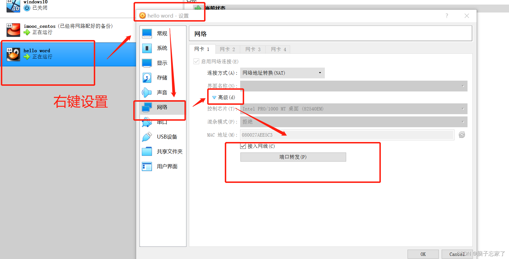Viewport: 509px width, 259px height.
Task: Confirm settings with OK button
Action: tap(423, 254)
